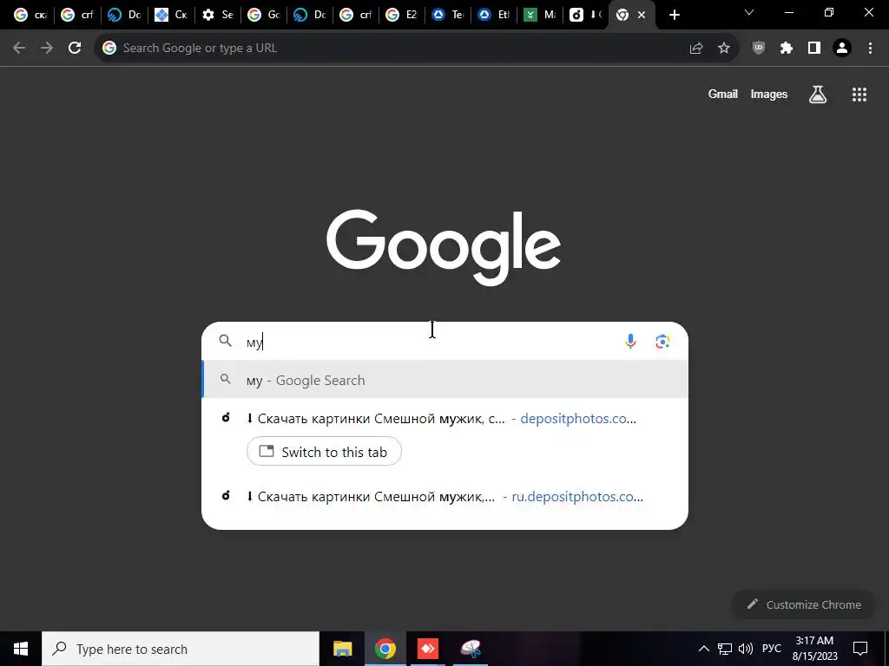Open depositphotos.com Скачать картинки suggestion
The width and height of the screenshot is (889, 666).
click(x=445, y=419)
